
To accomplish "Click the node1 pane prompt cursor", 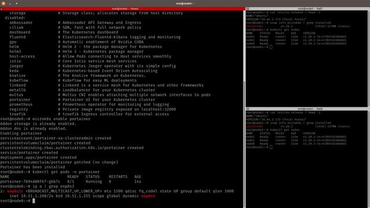I will [271, 47].
